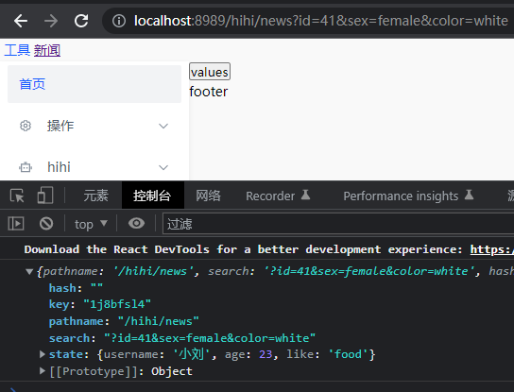Open the top context dropdown

(x=91, y=224)
